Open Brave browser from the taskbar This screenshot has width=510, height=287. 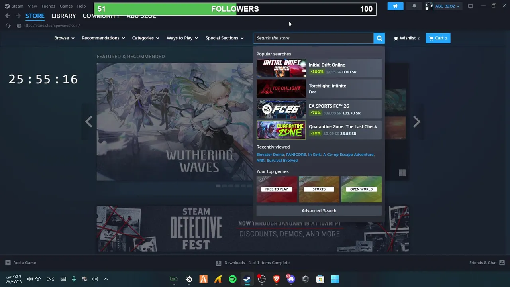pyautogui.click(x=276, y=279)
